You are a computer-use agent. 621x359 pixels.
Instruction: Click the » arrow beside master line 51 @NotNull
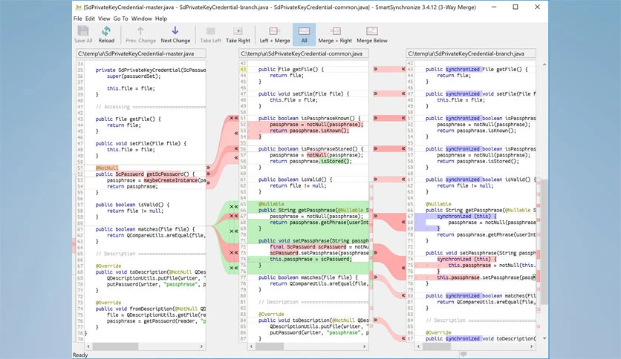(208, 168)
